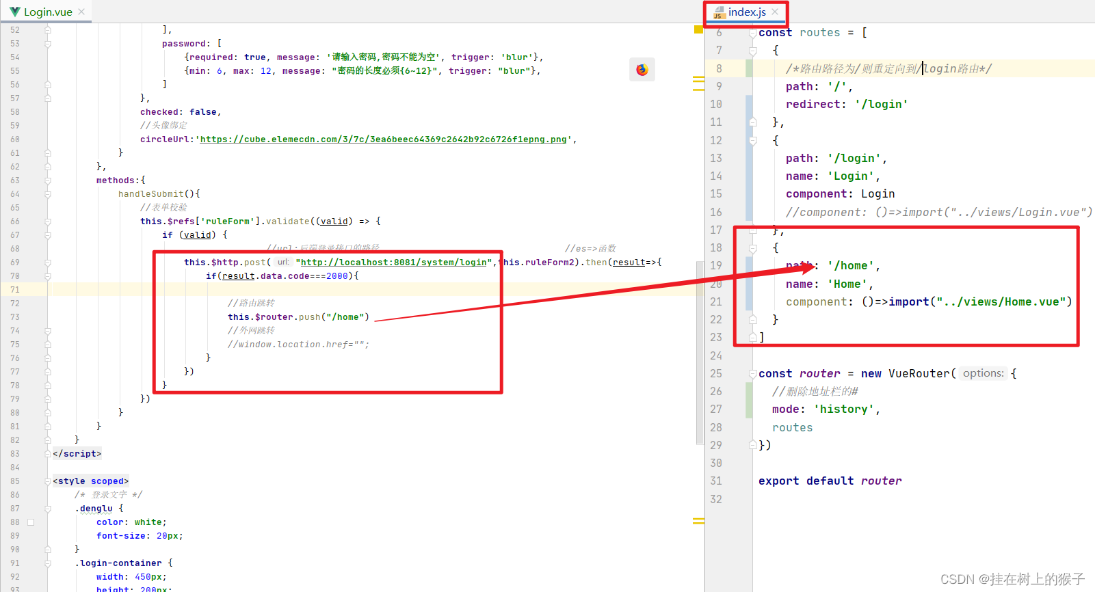Collapse the password rules array at line 53
1095x592 pixels.
(x=48, y=44)
